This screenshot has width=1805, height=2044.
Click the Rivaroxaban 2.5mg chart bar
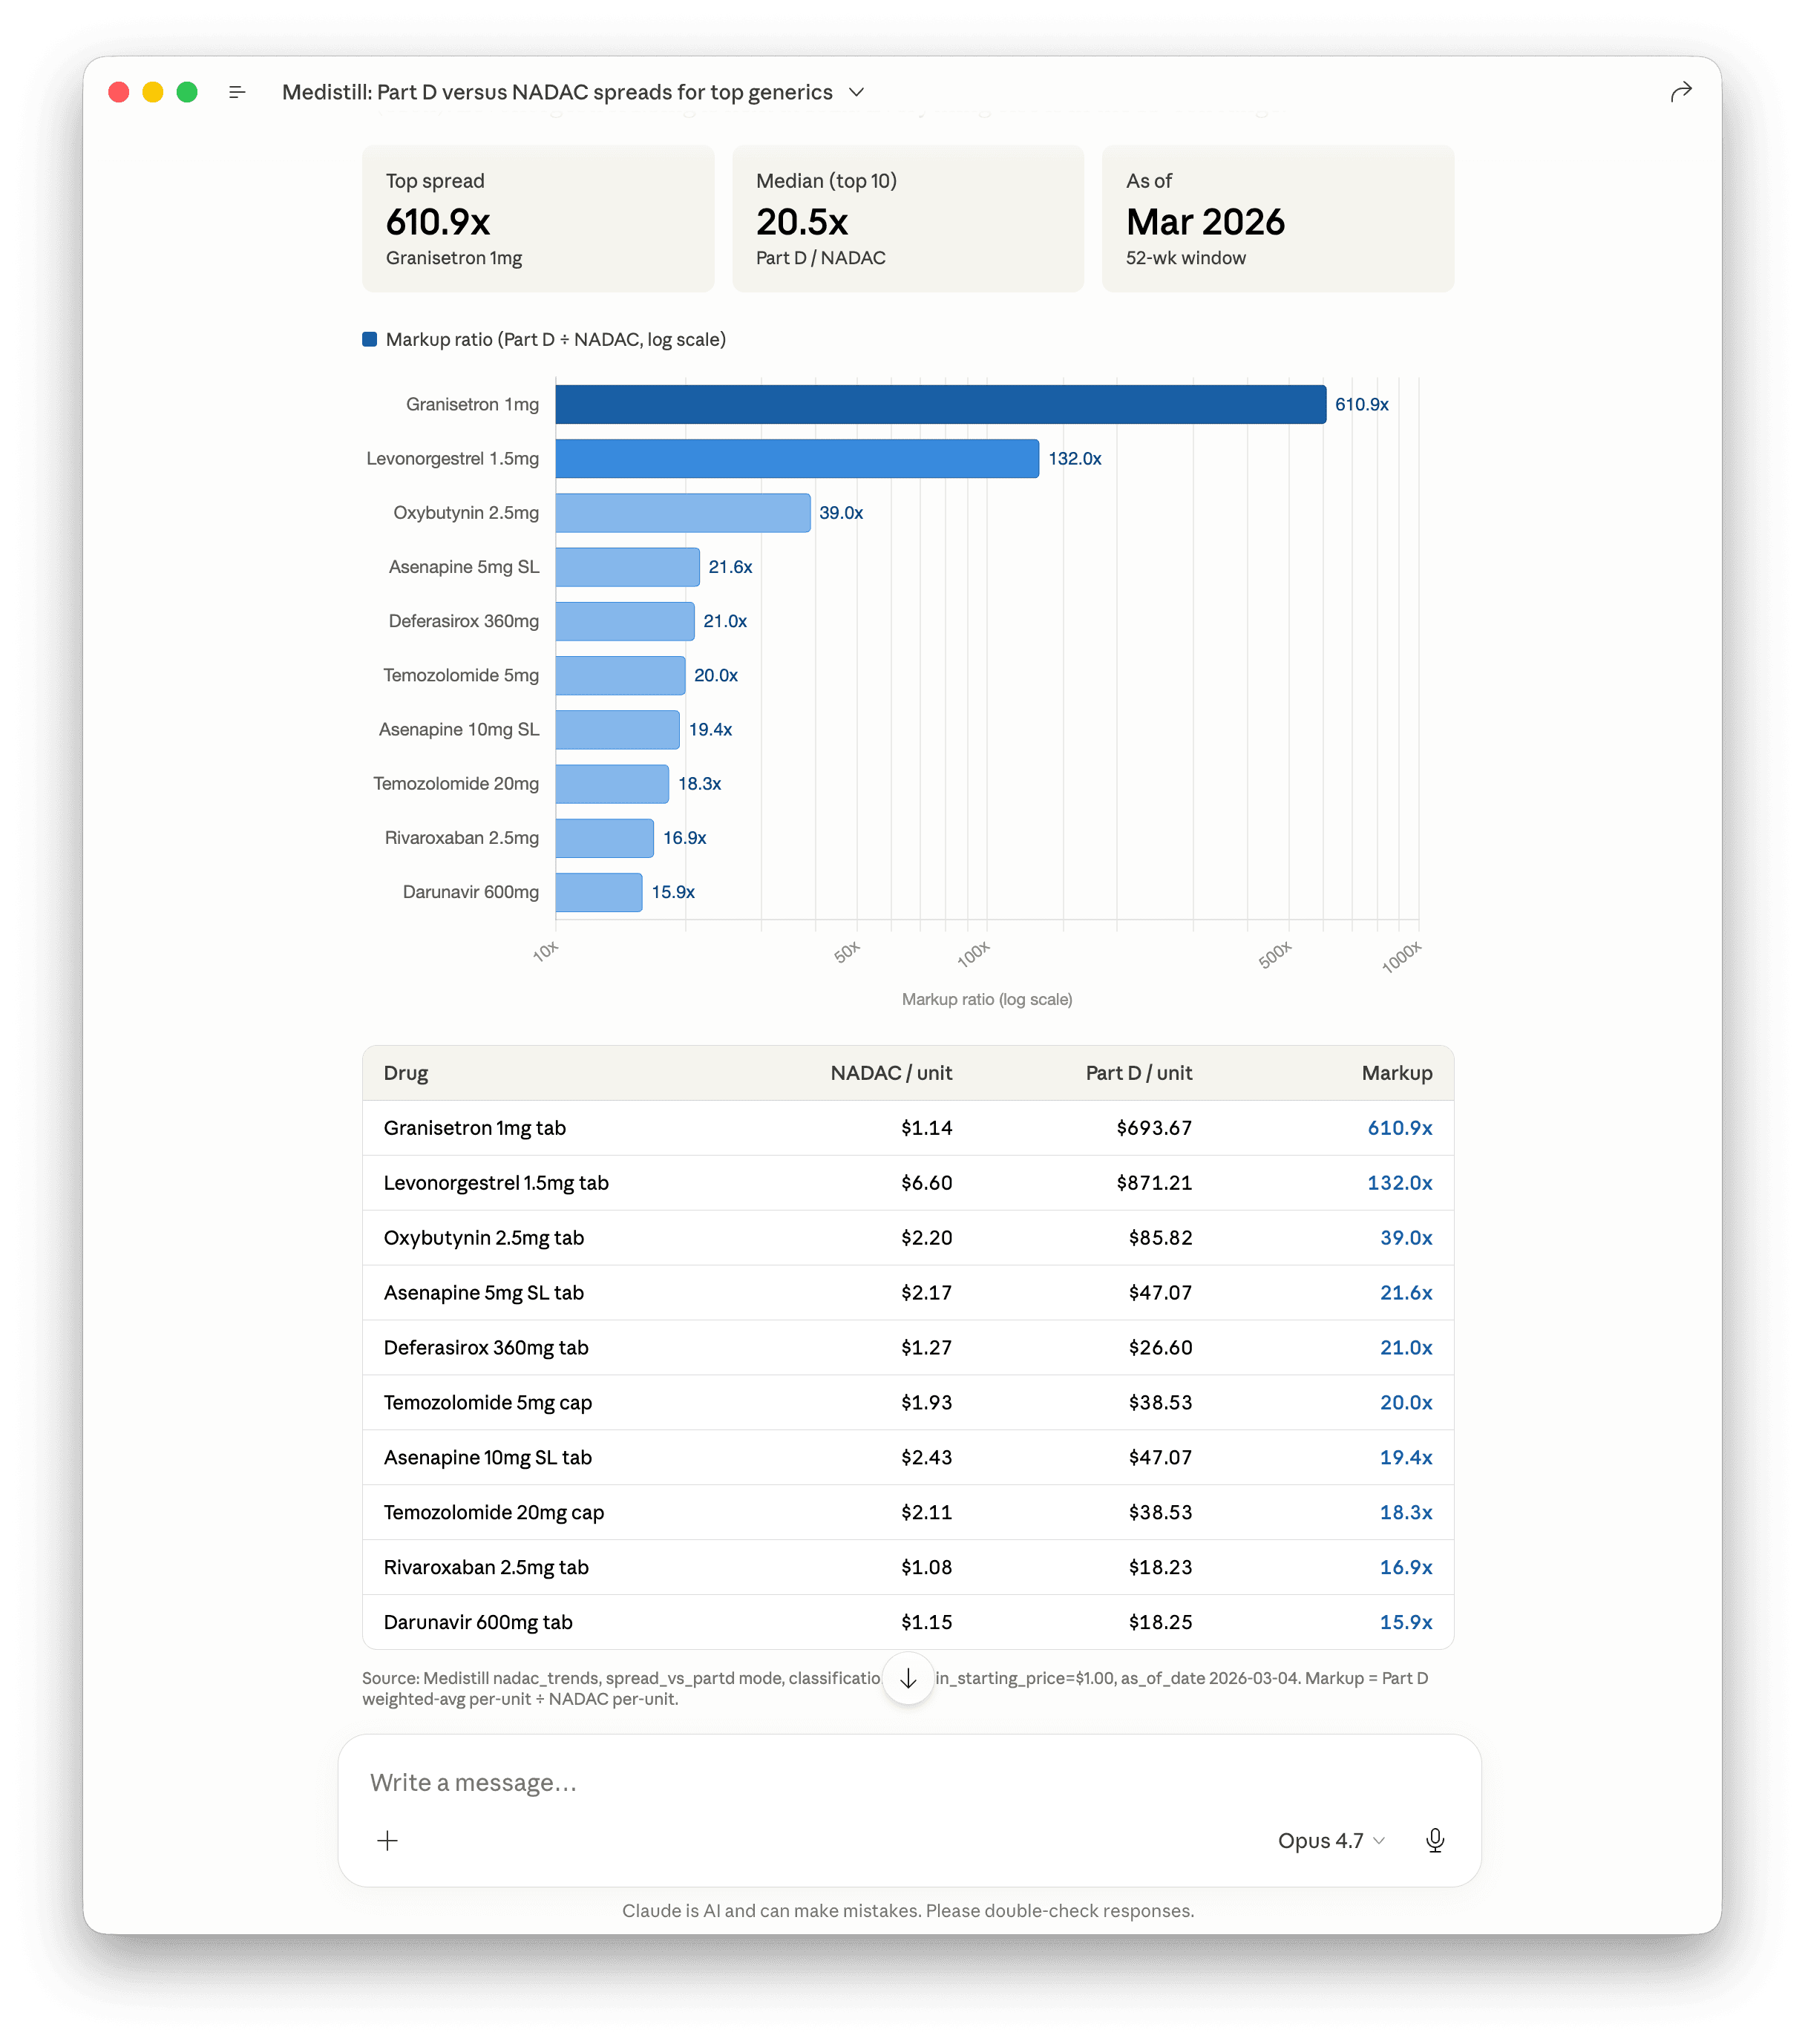pos(605,837)
